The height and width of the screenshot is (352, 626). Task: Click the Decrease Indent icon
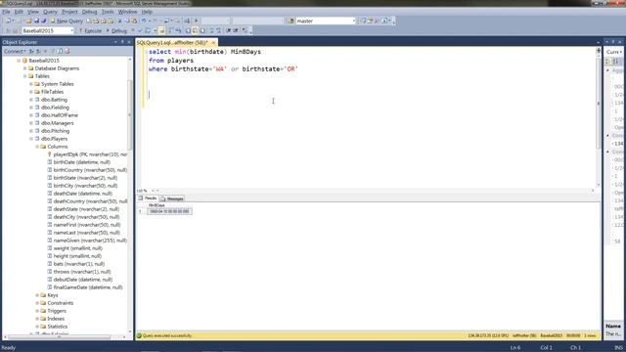click(228, 30)
